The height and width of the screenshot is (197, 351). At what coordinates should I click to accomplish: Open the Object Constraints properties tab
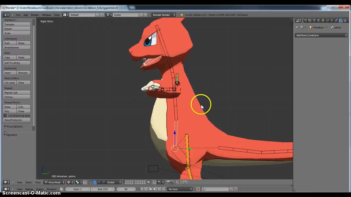pyautogui.click(x=327, y=20)
